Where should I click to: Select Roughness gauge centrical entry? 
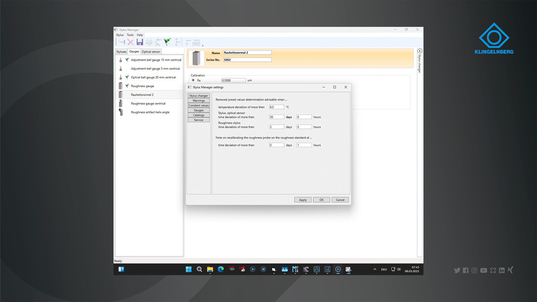[149, 103]
